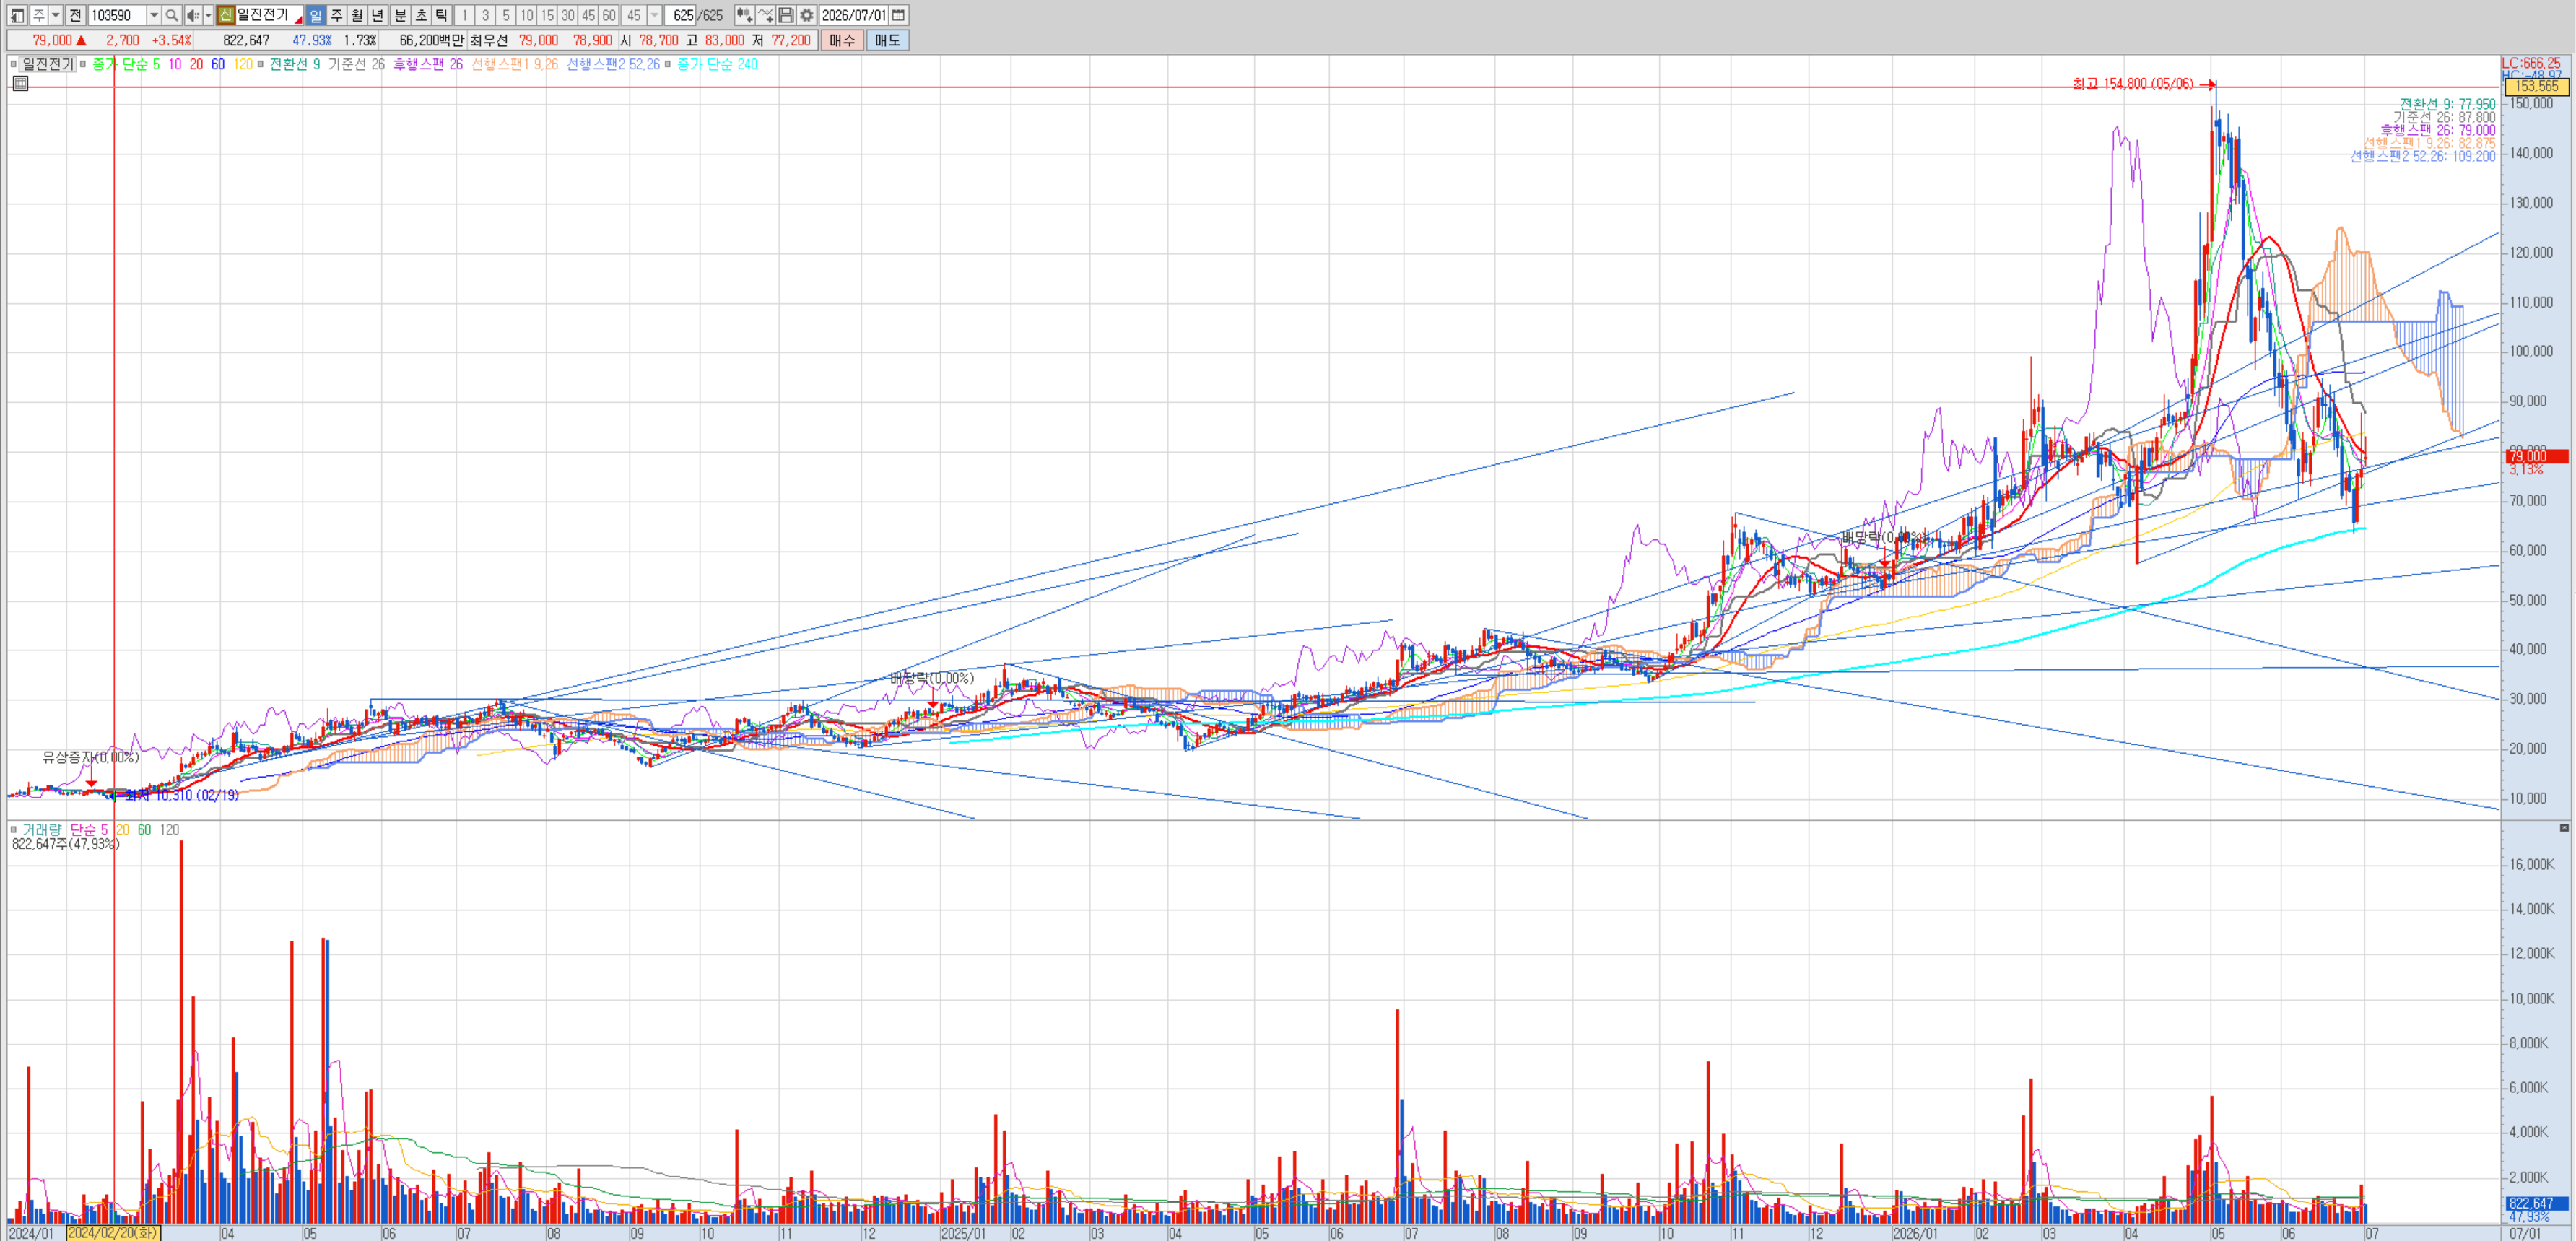Image resolution: width=2576 pixels, height=1241 pixels.
Task: Click the 822,647주(47.93%) volume readout
Action: [66, 844]
